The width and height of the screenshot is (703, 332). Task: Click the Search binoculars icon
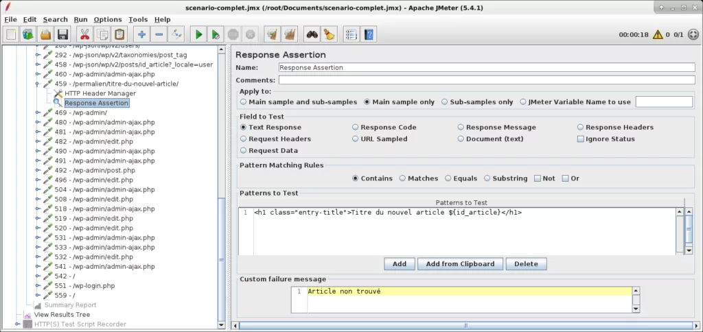pyautogui.click(x=312, y=34)
